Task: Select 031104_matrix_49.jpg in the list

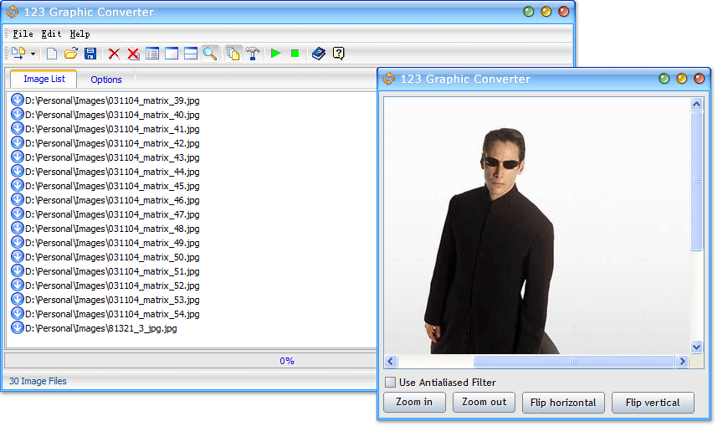Action: pos(112,243)
